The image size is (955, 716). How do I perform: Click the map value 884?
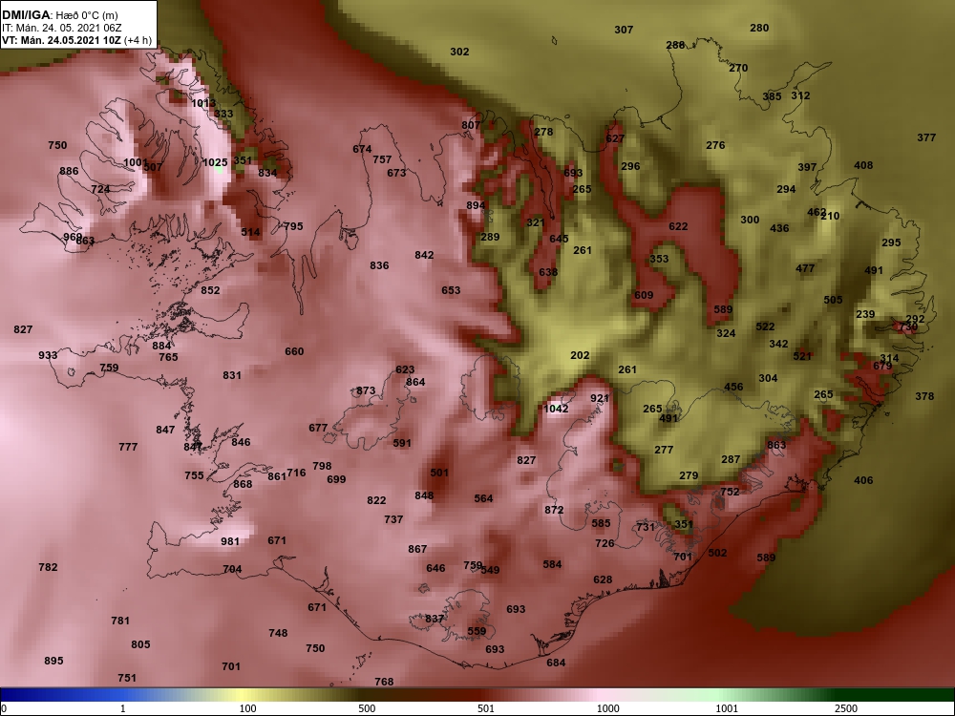[x=161, y=346]
